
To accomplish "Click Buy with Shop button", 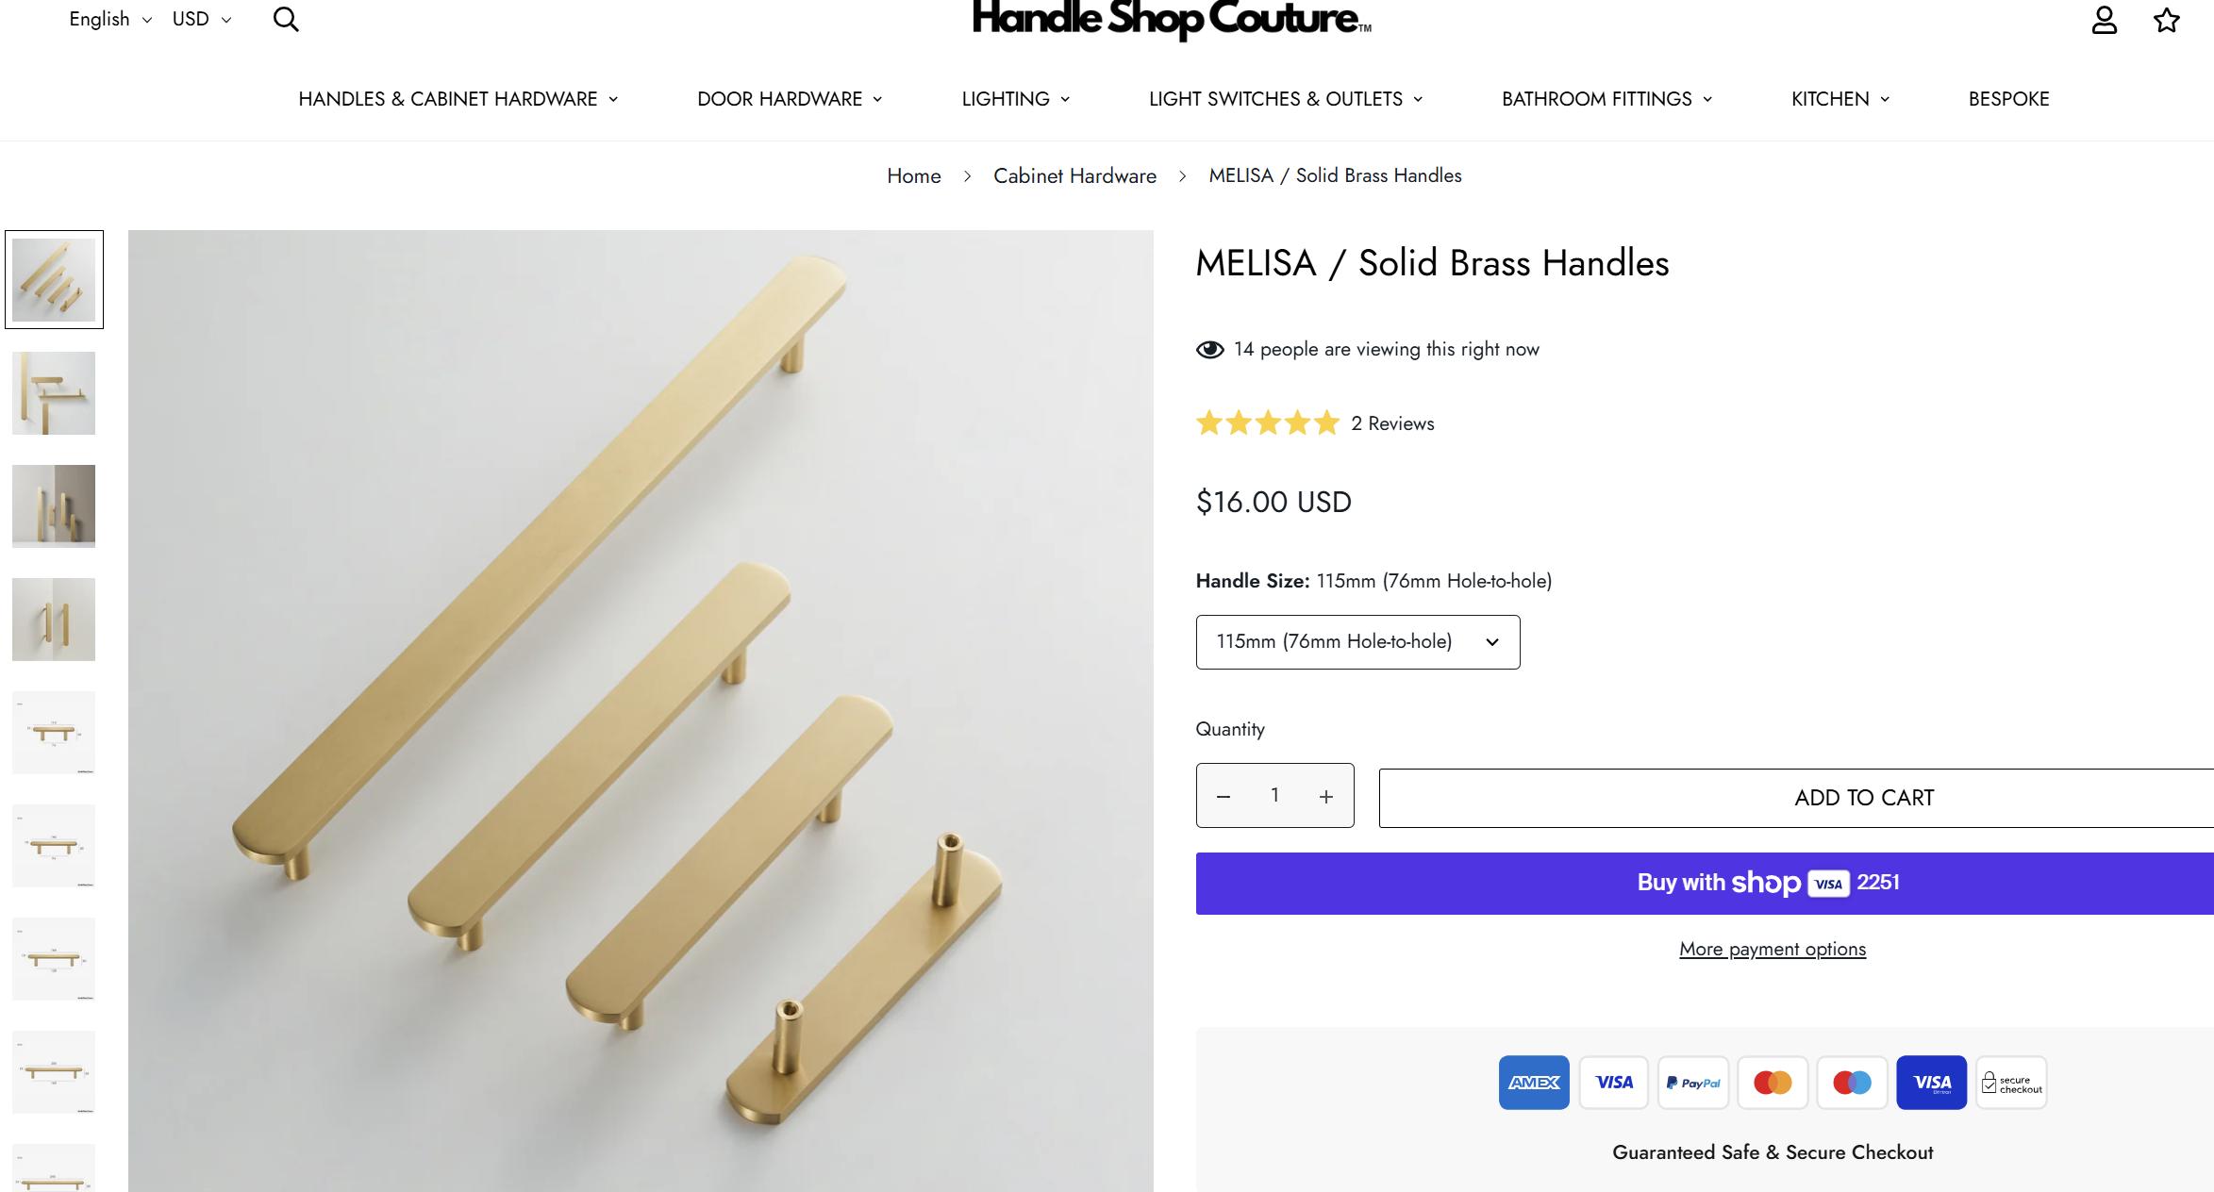I will click(x=1769, y=884).
